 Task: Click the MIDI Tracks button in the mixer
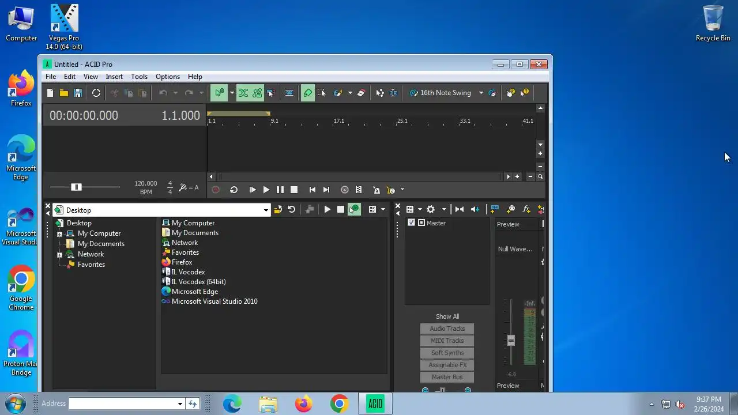point(447,341)
